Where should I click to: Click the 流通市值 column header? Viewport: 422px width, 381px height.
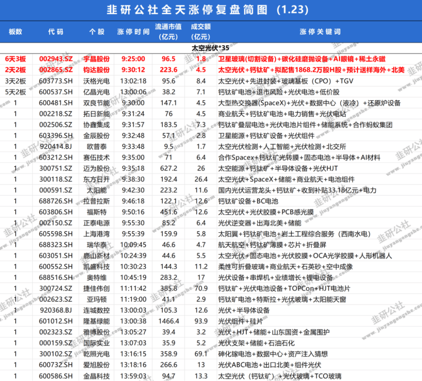tap(168, 32)
